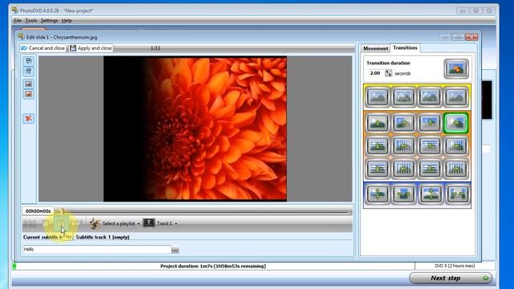Switch to the Transitions tab

(405, 48)
